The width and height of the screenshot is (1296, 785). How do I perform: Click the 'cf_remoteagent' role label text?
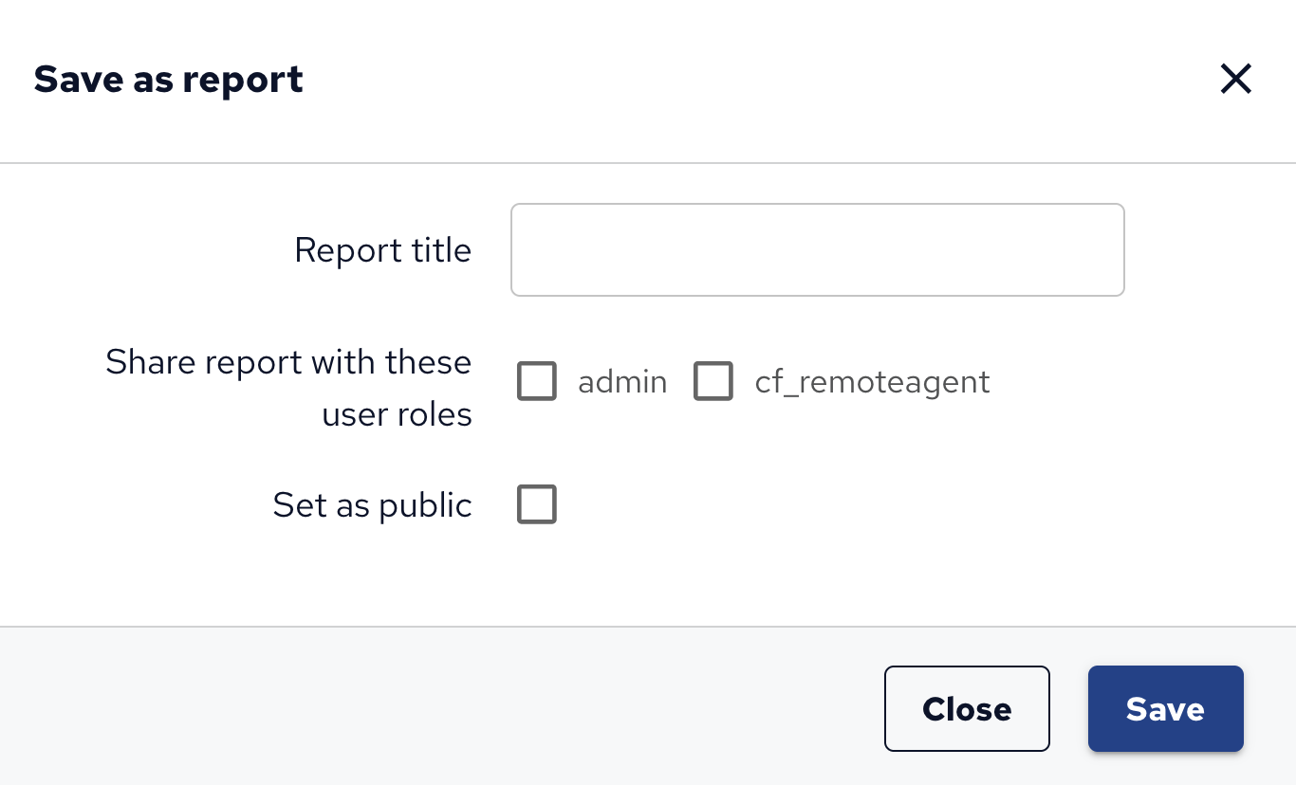872,382
